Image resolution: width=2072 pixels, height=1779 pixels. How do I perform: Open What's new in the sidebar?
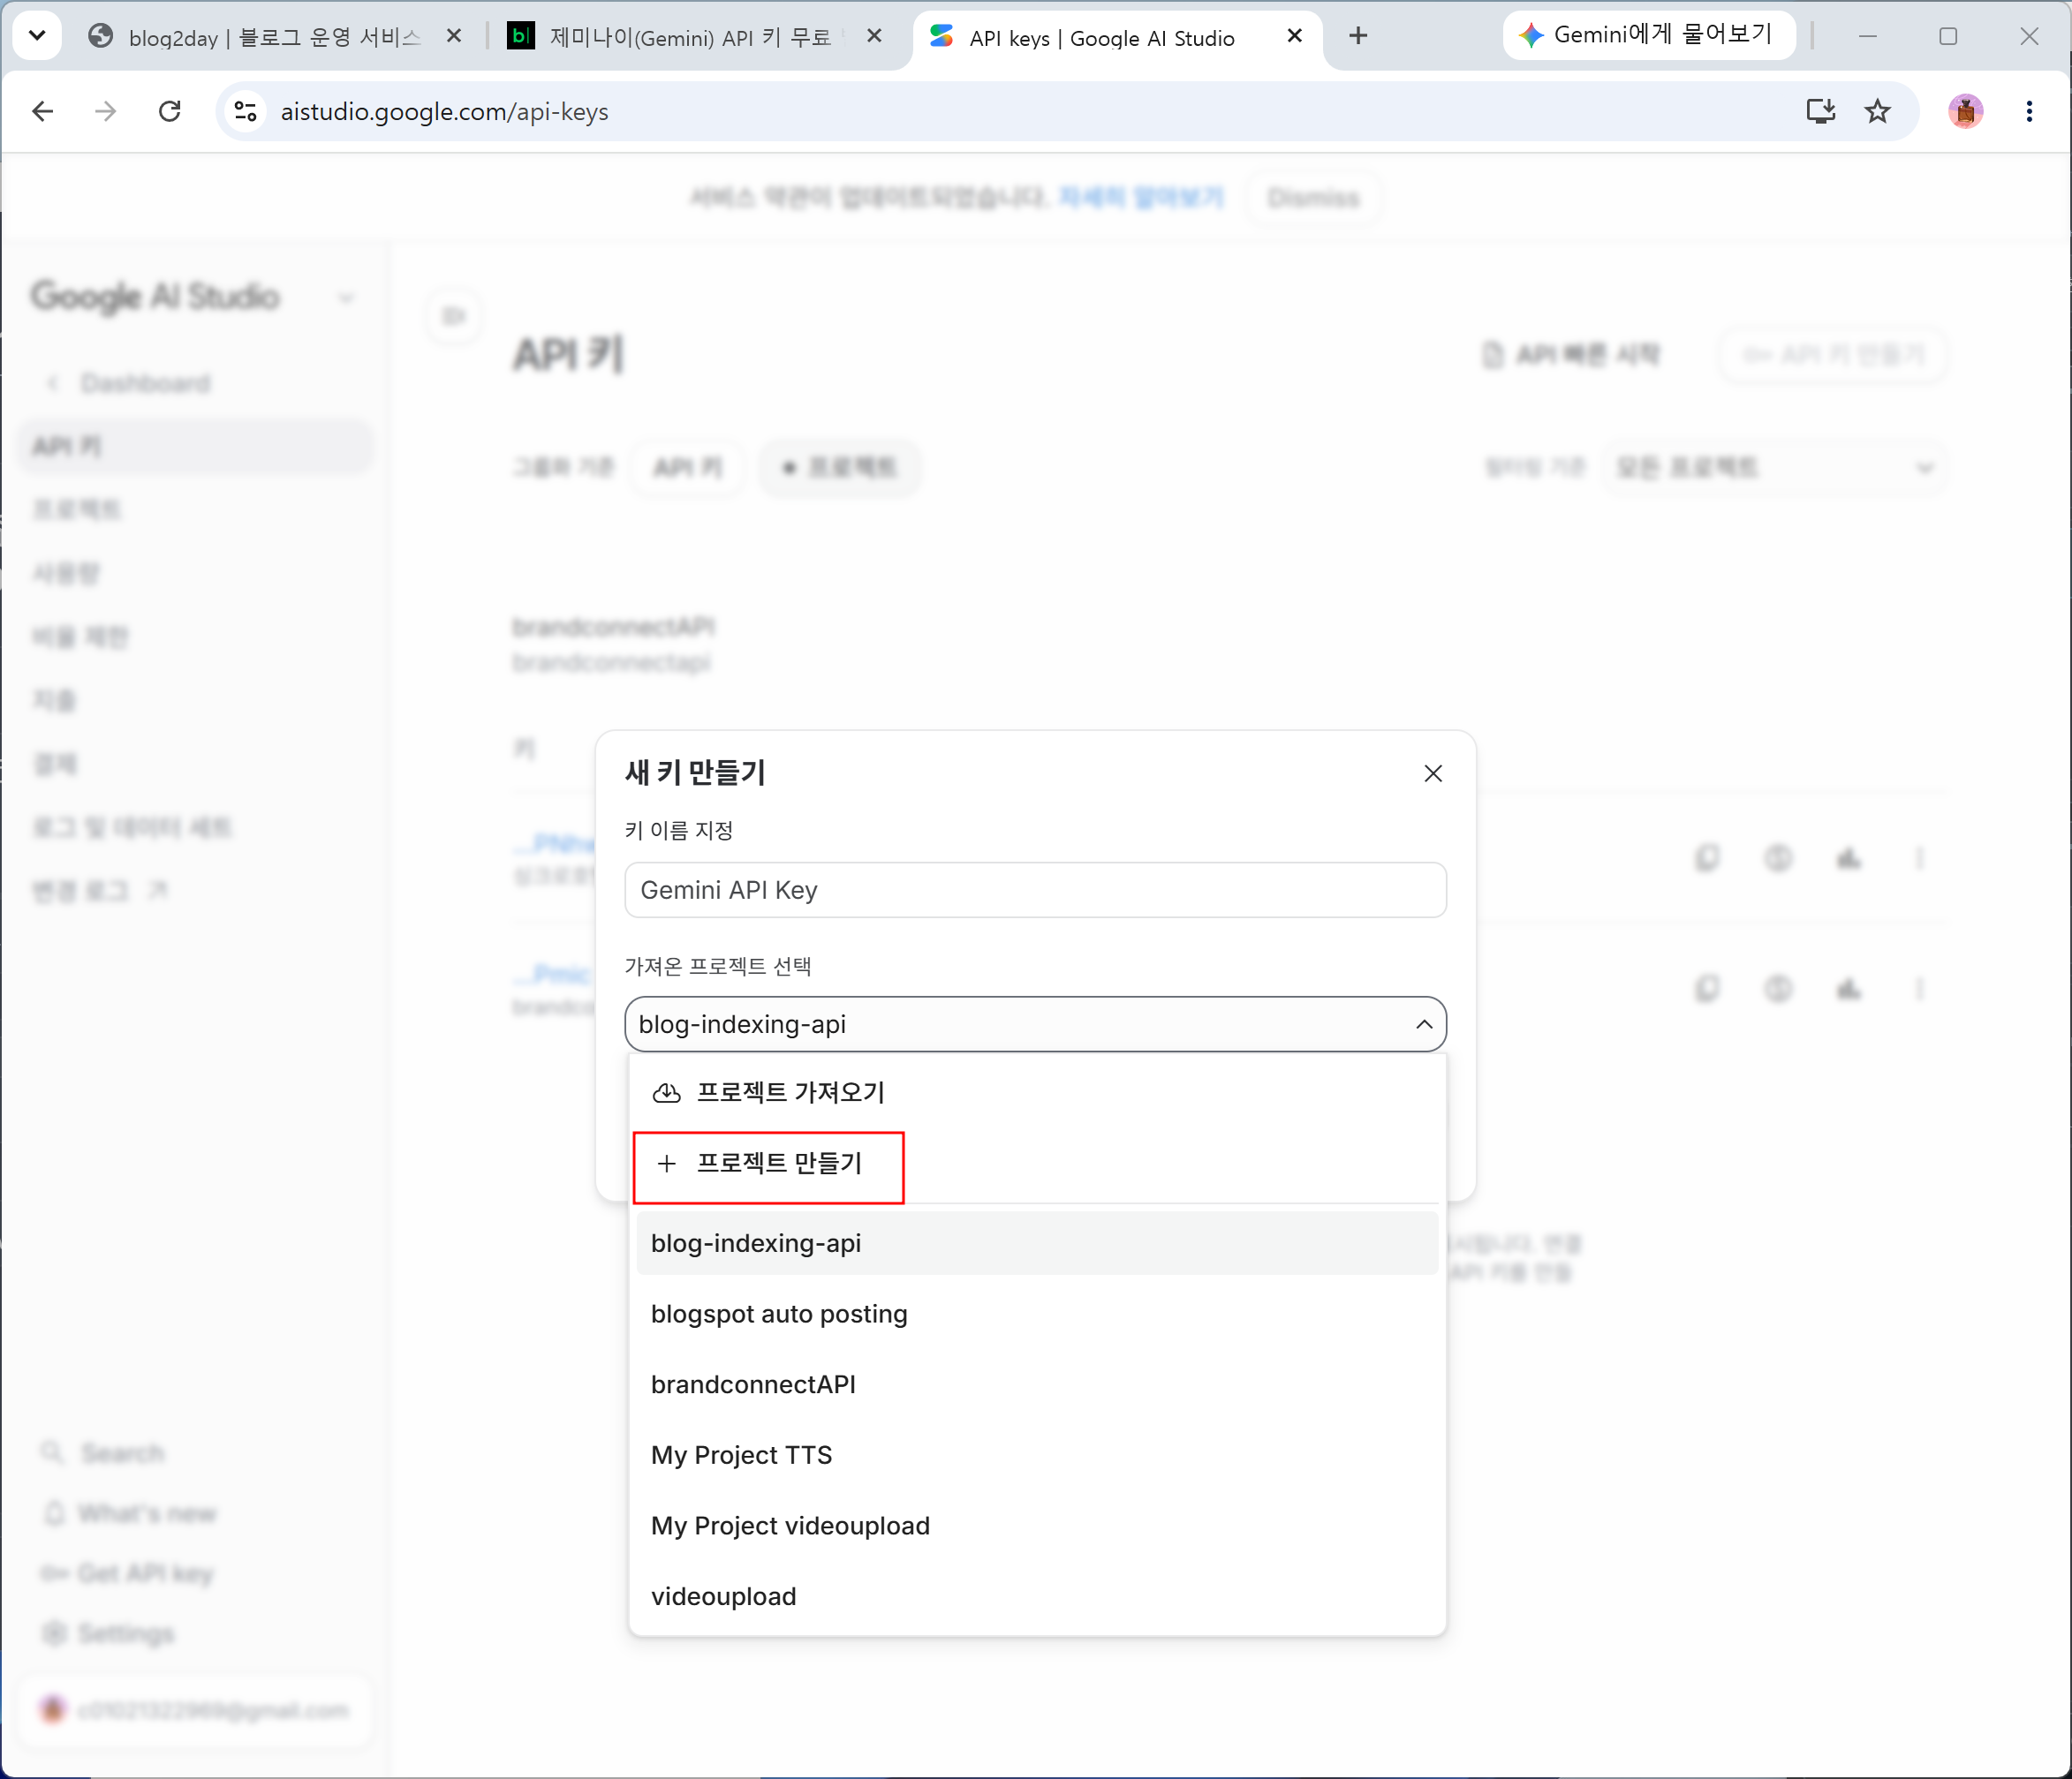(x=130, y=1513)
